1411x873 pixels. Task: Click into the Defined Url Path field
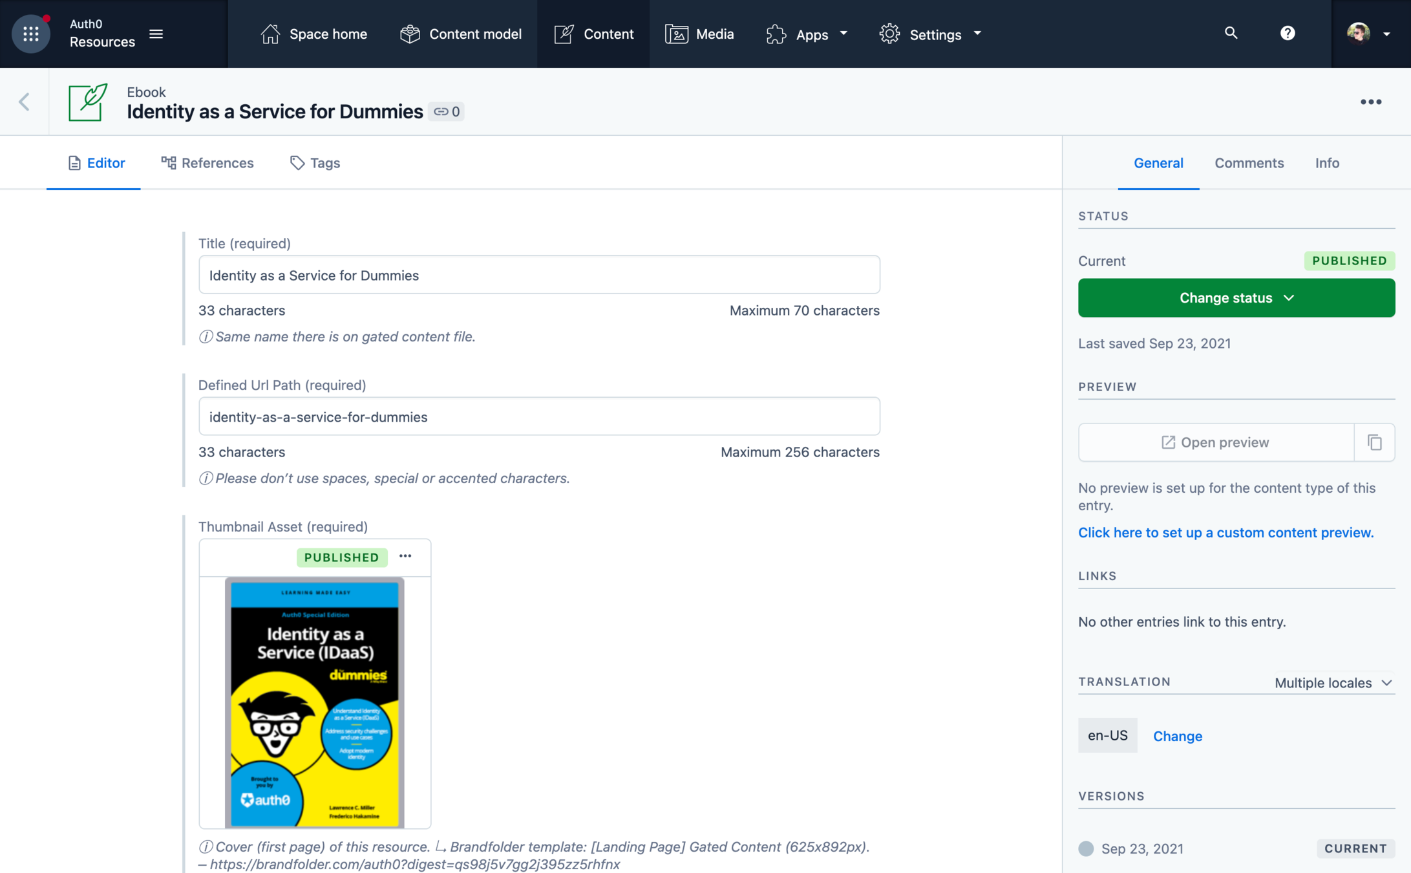(539, 416)
